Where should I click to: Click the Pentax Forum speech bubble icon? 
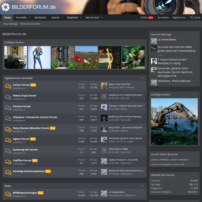pos(8,108)
